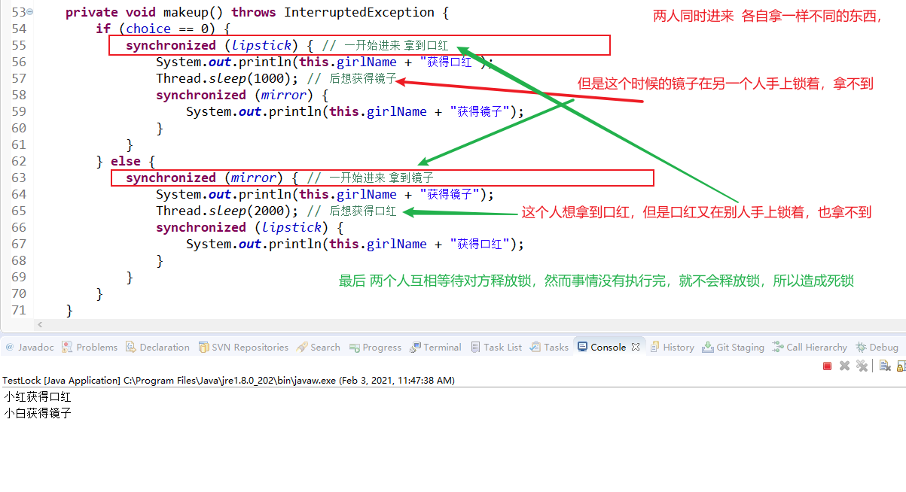Screen dimensions: 906x492
Task: Click console output '小红获得口红'
Action: coord(38,397)
